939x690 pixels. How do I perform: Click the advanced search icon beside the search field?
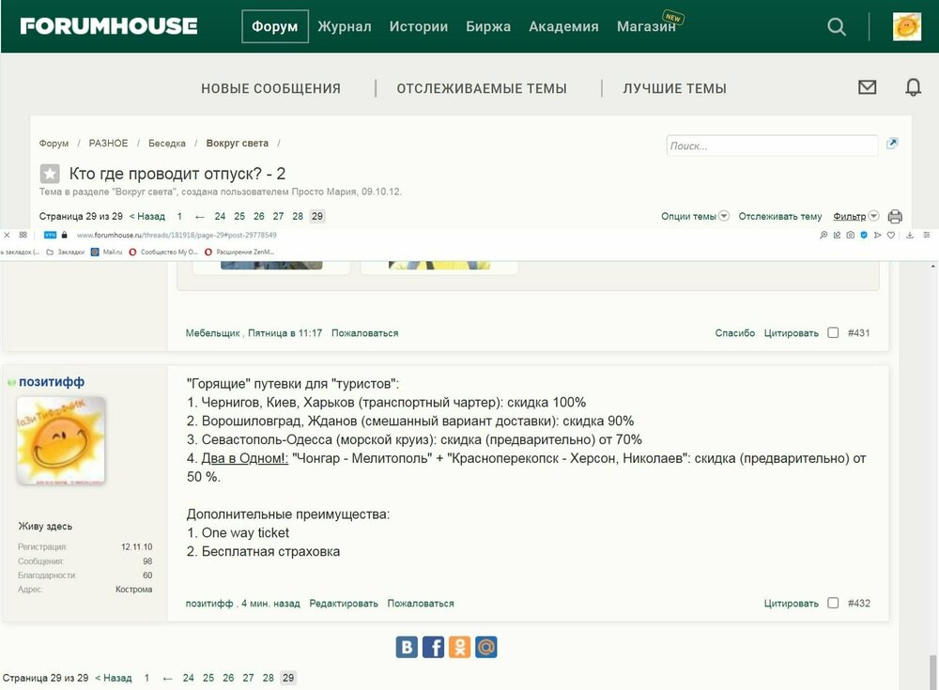tap(892, 143)
